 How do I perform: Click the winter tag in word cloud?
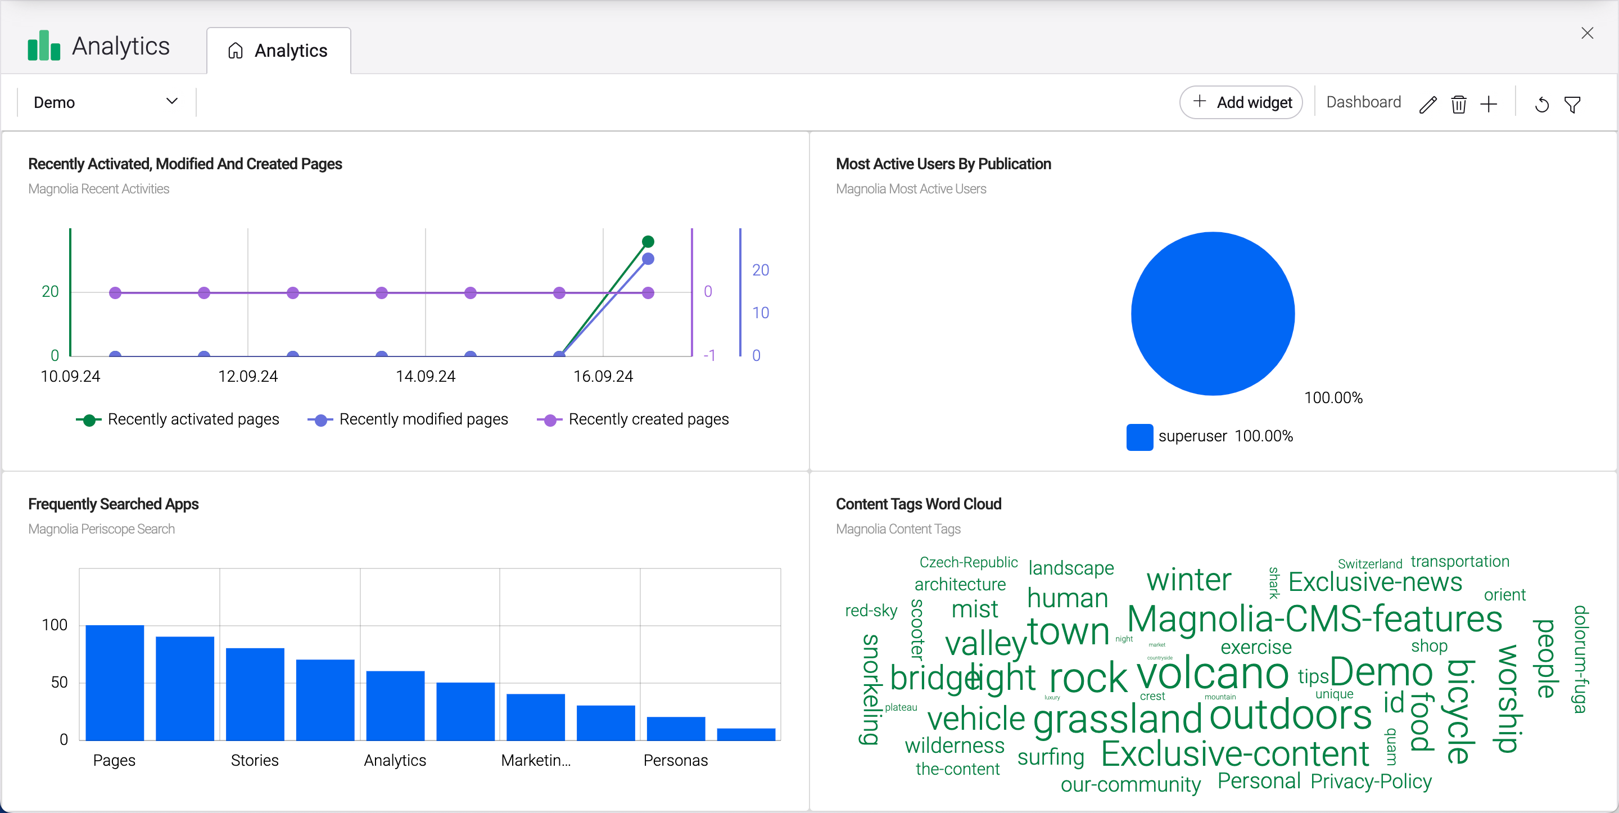click(x=1188, y=579)
